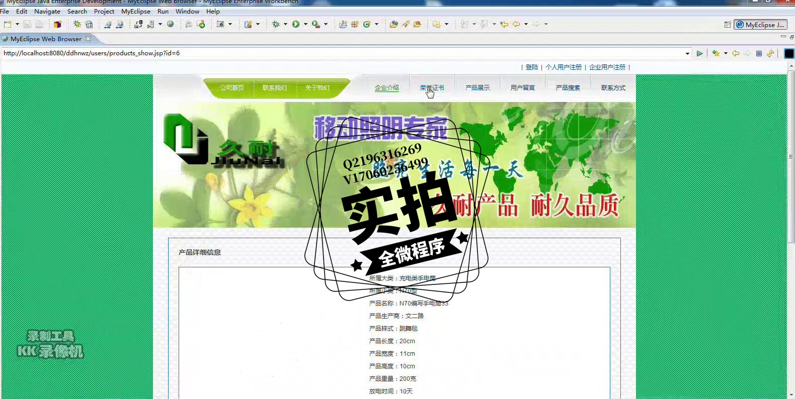Click the Run external tools icon
Viewport: 795px width, 399px height.
(315, 24)
